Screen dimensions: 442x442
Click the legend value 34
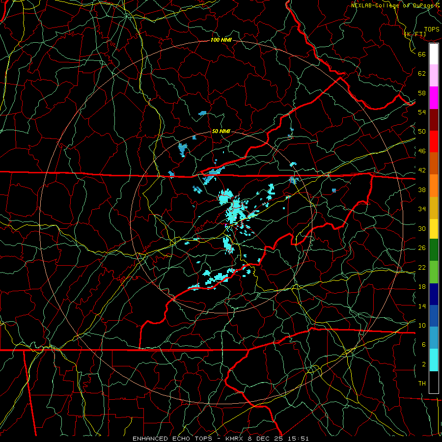(422, 209)
